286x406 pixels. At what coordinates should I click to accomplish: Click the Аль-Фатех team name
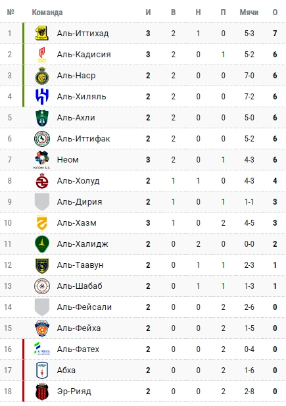(x=78, y=349)
